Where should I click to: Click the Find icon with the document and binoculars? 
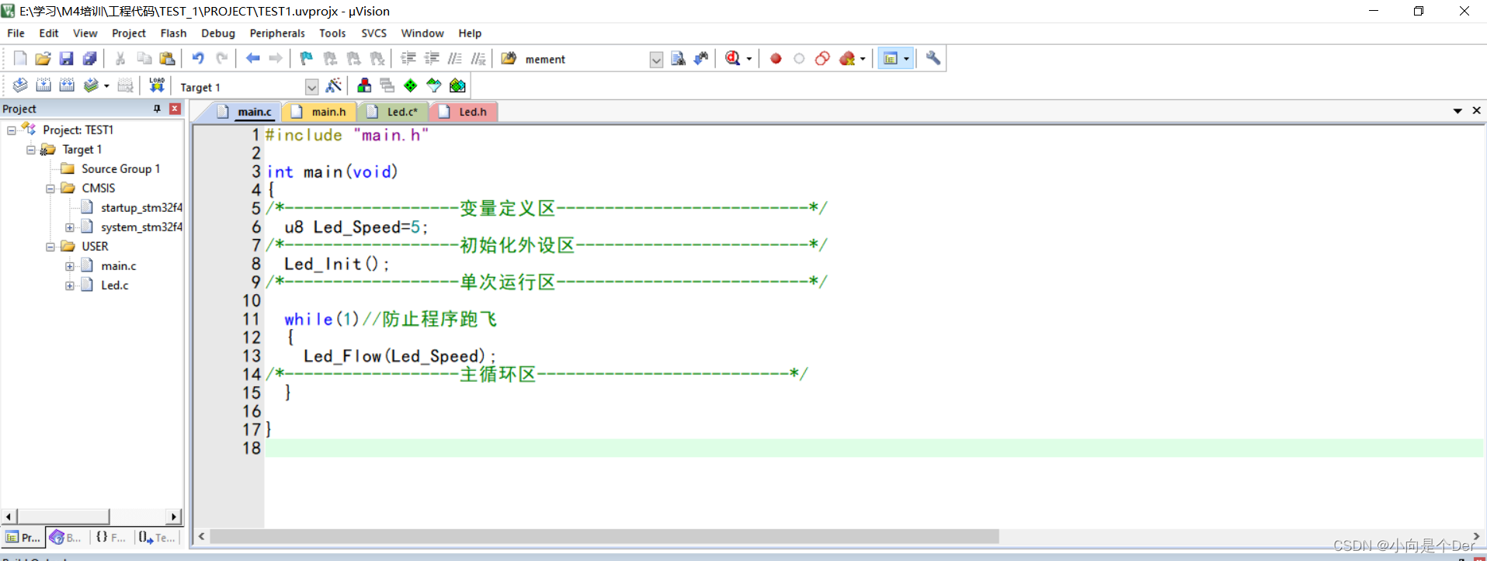tap(678, 58)
